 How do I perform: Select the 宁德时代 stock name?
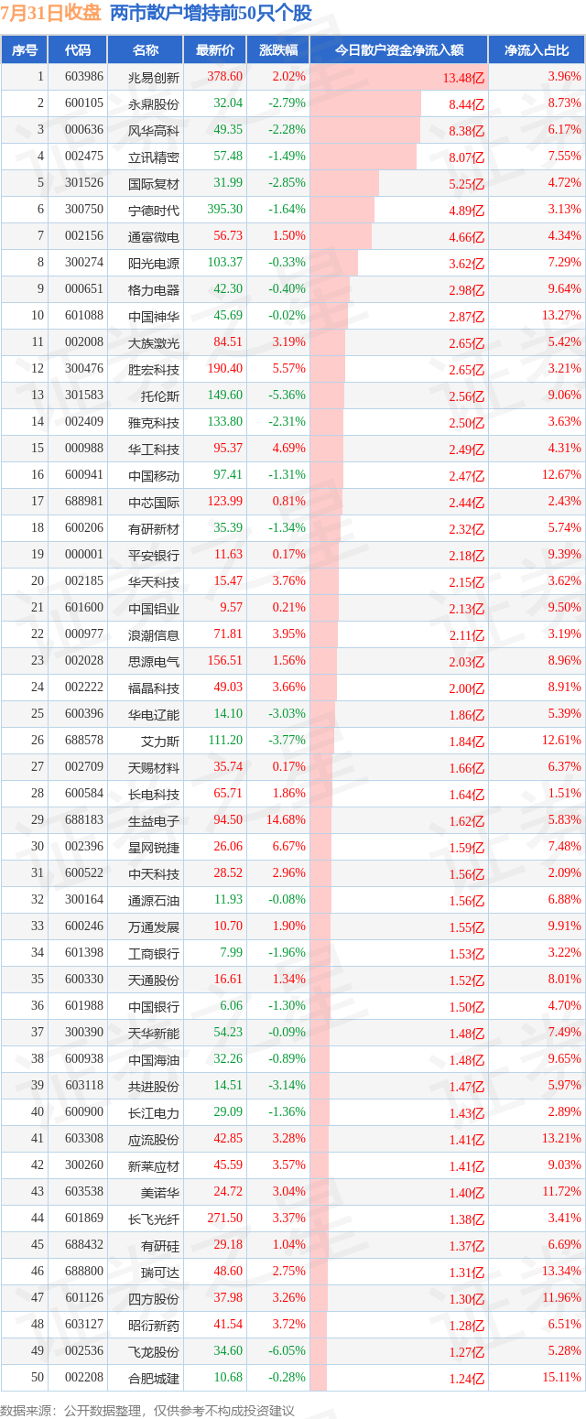click(x=154, y=211)
